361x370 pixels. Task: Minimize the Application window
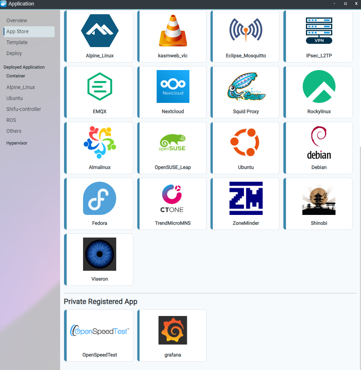[334, 4]
